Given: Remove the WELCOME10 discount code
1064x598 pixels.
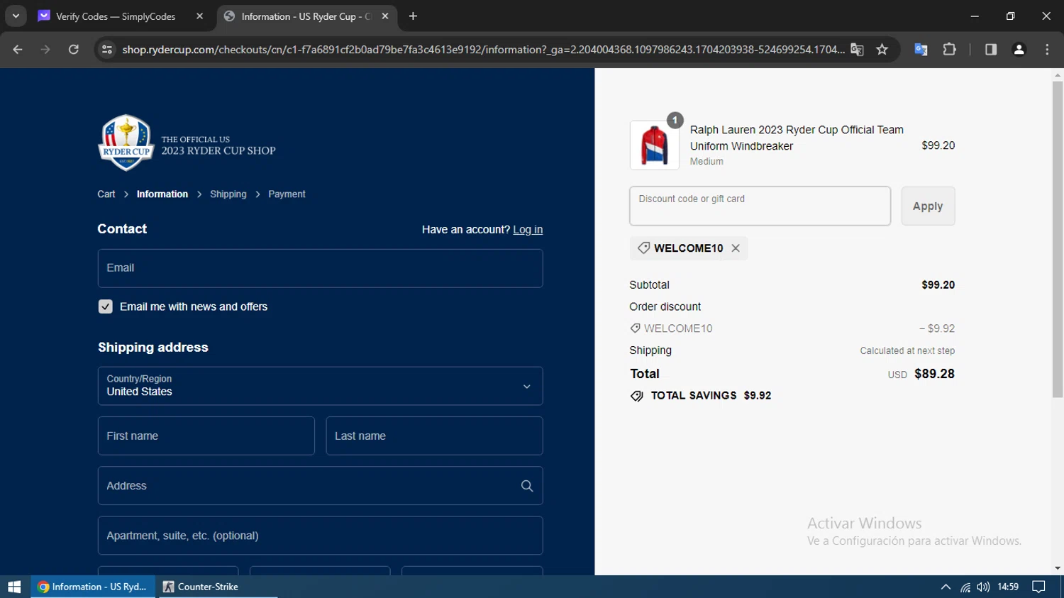Looking at the screenshot, I should (736, 248).
